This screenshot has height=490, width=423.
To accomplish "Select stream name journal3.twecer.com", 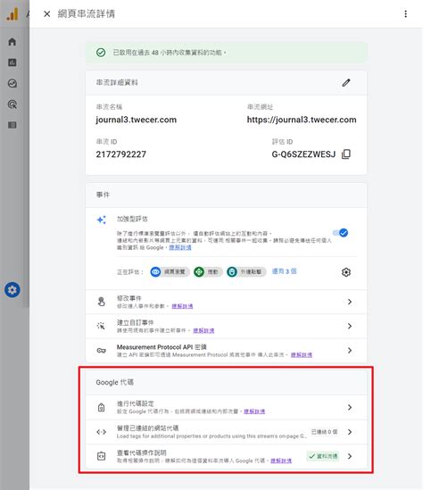I will (137, 120).
